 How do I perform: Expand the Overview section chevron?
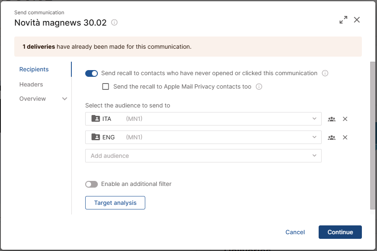pos(64,99)
